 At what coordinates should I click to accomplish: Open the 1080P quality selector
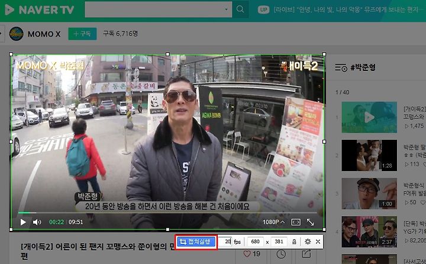273,222
